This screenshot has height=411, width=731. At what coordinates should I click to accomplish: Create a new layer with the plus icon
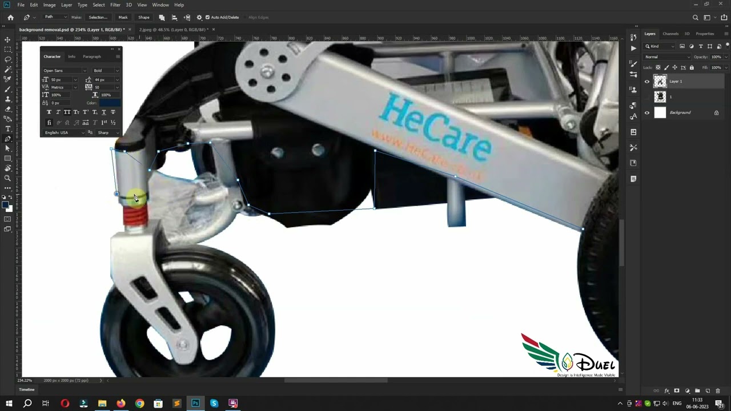(708, 391)
